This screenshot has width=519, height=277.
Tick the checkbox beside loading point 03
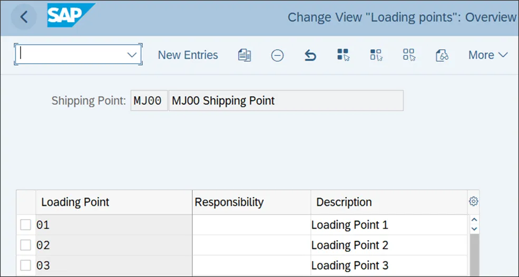point(26,265)
